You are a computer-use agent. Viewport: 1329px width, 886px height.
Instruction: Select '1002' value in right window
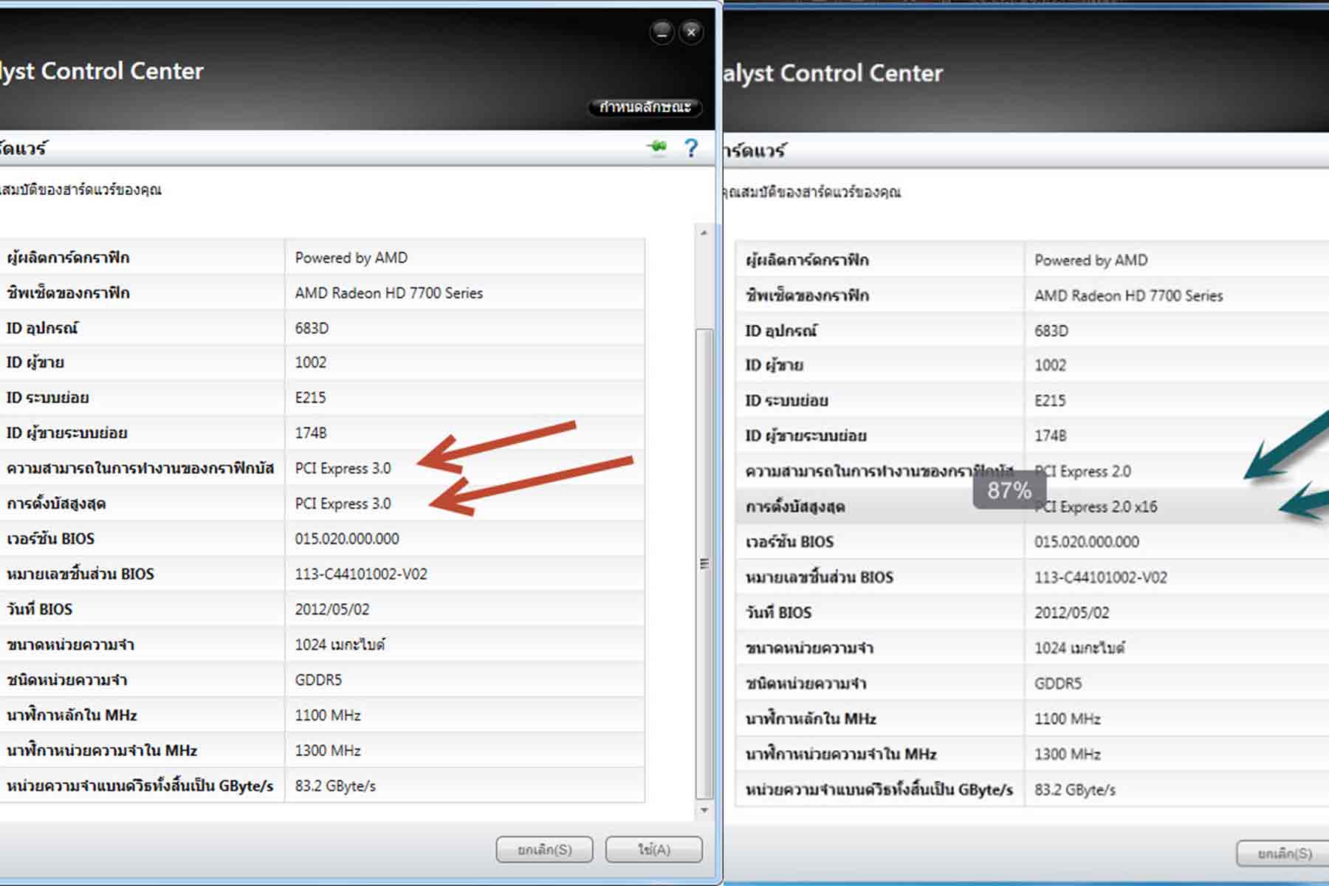pos(1050,365)
